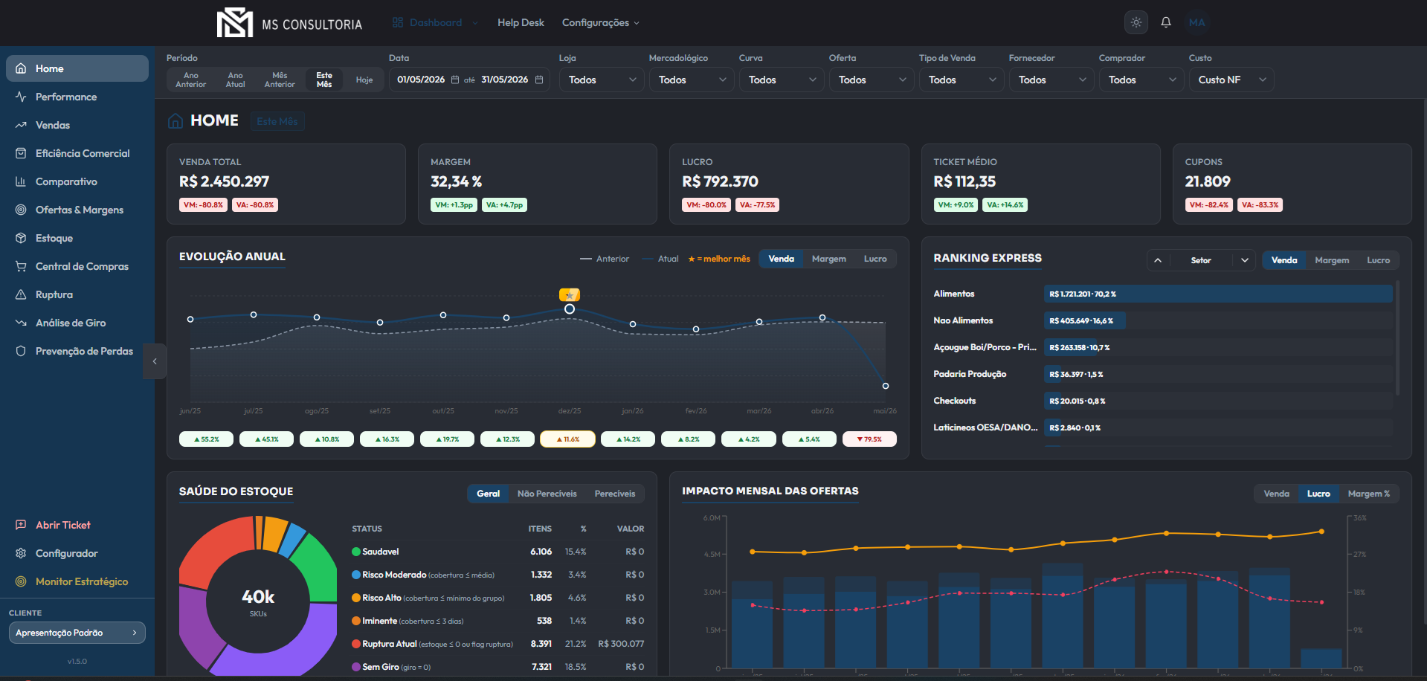Image resolution: width=1427 pixels, height=681 pixels.
Task: Open Ruptura via its warning triangle icon
Action: pyautogui.click(x=21, y=294)
